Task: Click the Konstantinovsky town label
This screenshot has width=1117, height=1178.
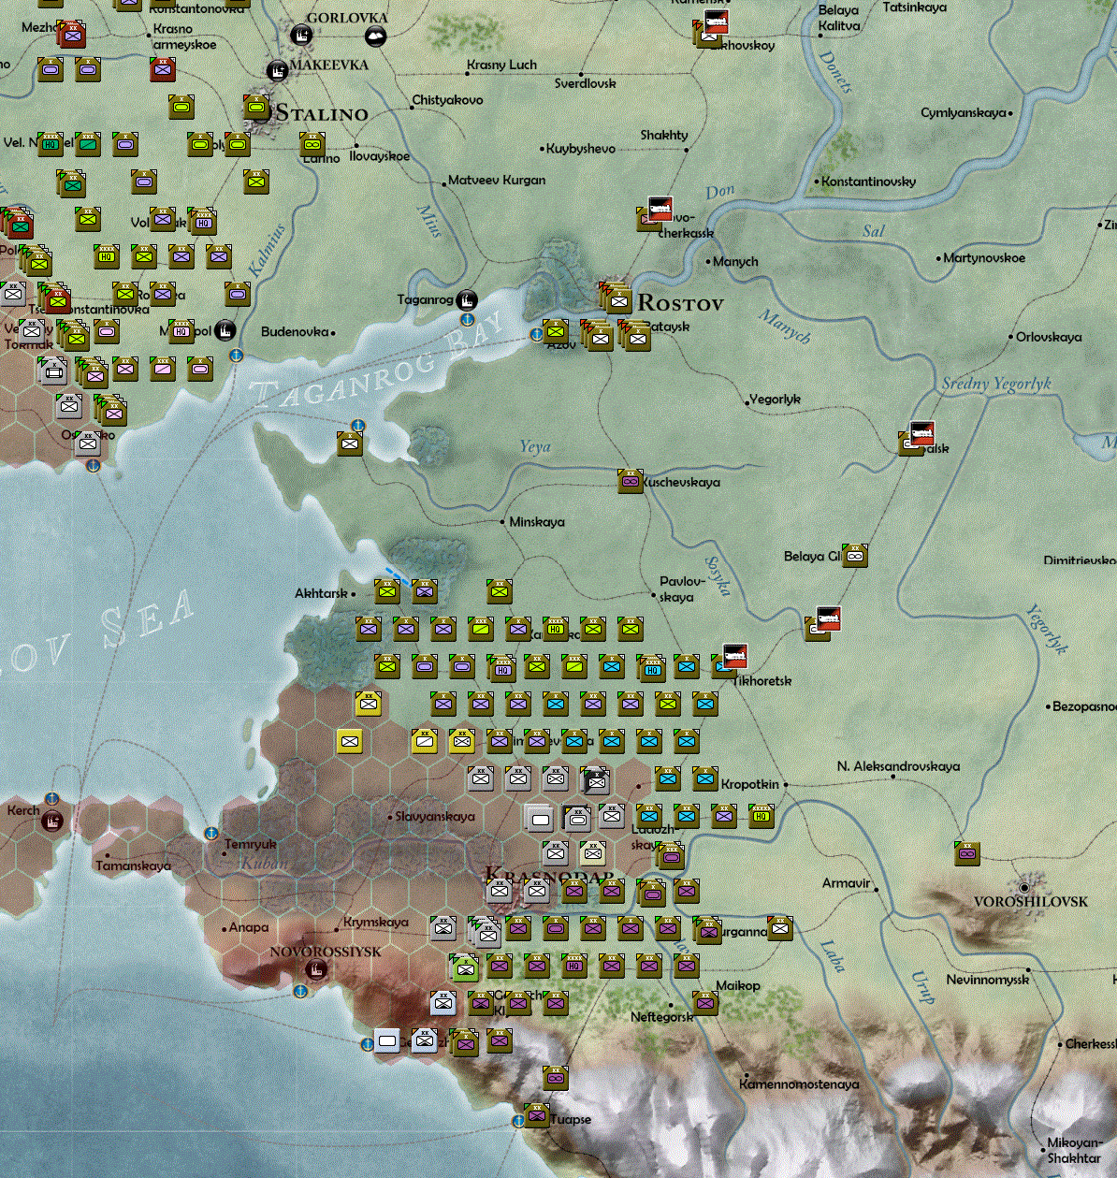Action: [x=869, y=182]
